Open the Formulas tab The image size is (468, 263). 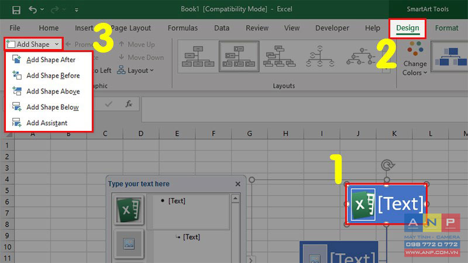point(183,28)
